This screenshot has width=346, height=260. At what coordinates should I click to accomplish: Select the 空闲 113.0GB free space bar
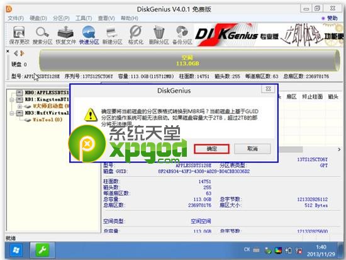click(x=189, y=60)
